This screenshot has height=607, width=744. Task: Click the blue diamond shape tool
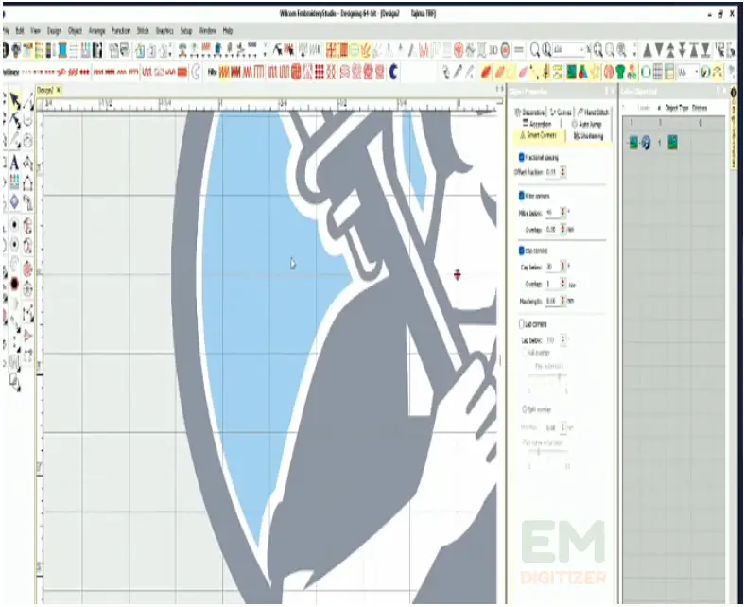pyautogui.click(x=14, y=201)
